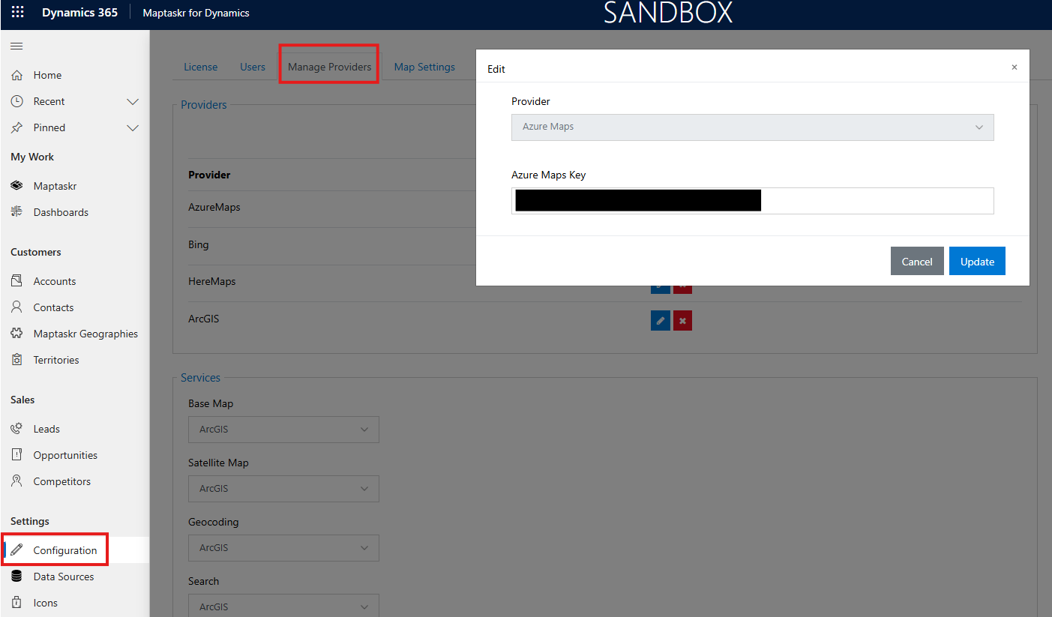Collapse the sidebar with hamburger icon
The height and width of the screenshot is (617, 1052).
tap(16, 46)
